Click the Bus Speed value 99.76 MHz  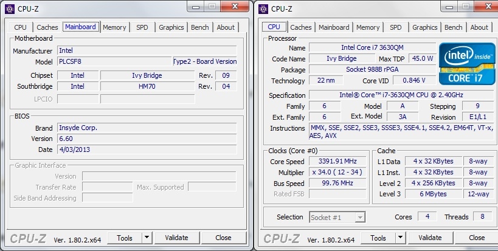(337, 183)
